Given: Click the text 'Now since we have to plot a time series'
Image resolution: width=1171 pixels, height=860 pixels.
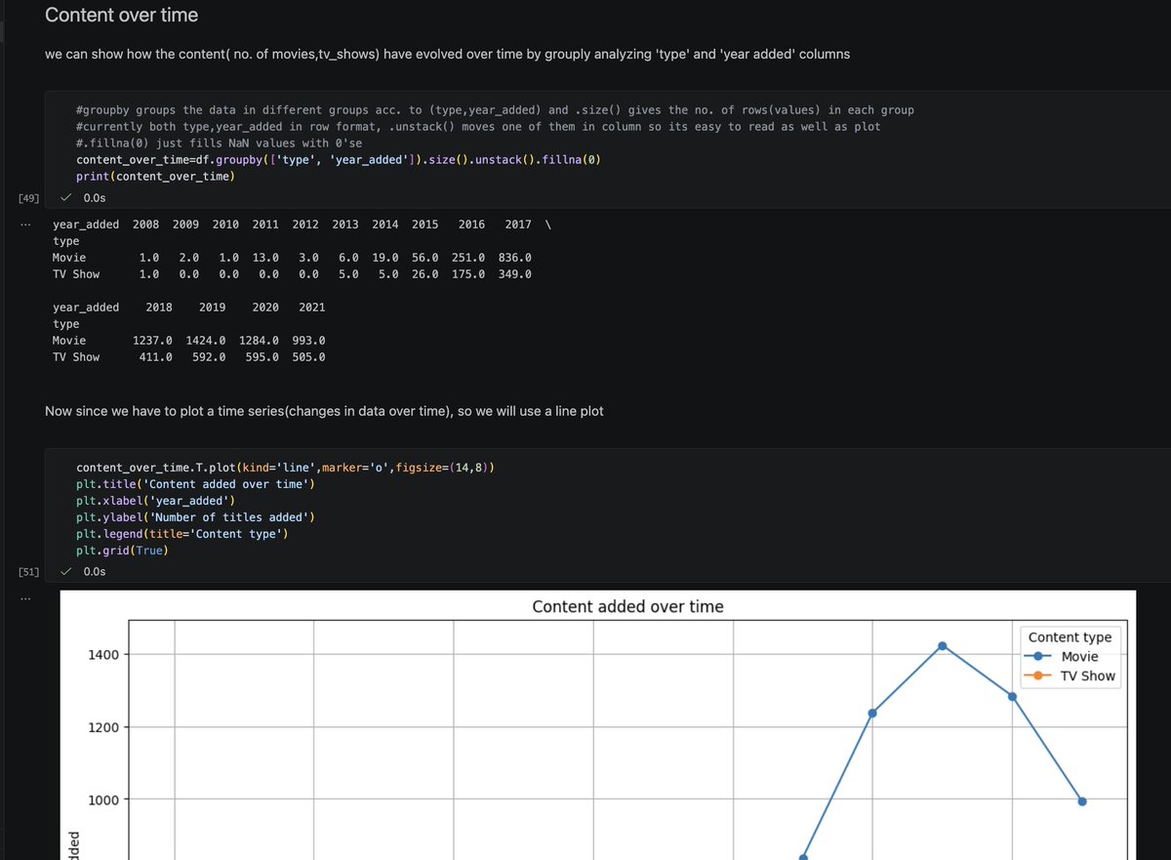Looking at the screenshot, I should tap(324, 411).
